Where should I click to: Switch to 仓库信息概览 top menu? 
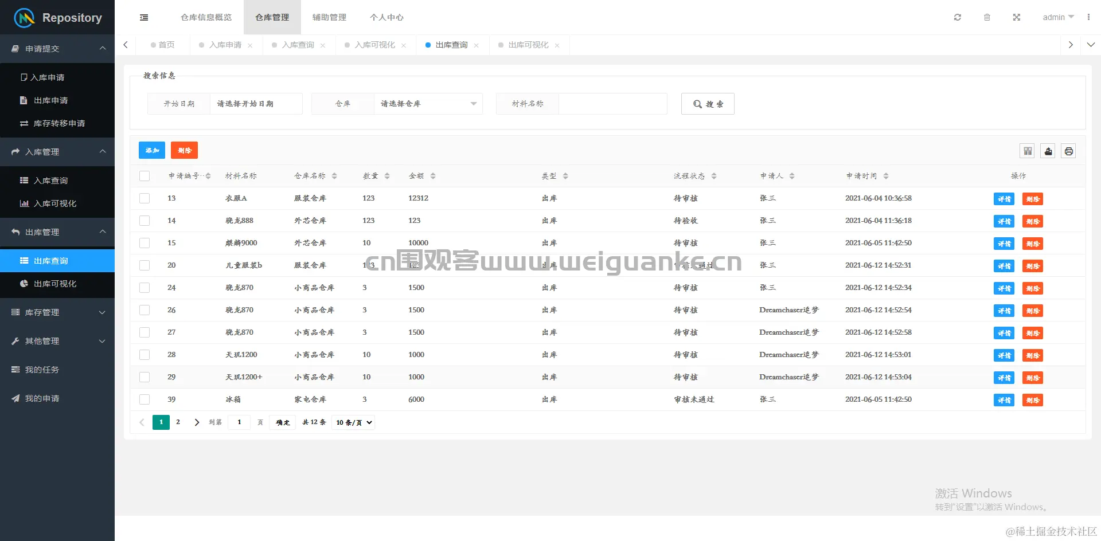(206, 17)
